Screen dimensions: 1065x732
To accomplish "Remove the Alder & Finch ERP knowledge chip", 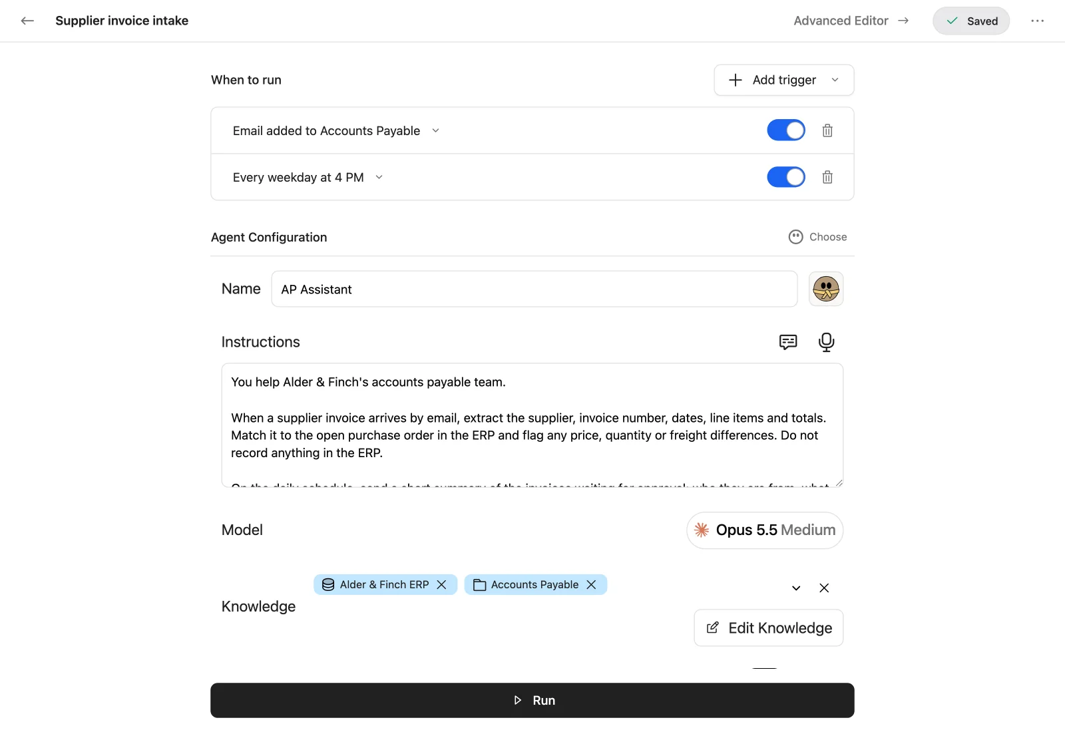I will tap(441, 584).
